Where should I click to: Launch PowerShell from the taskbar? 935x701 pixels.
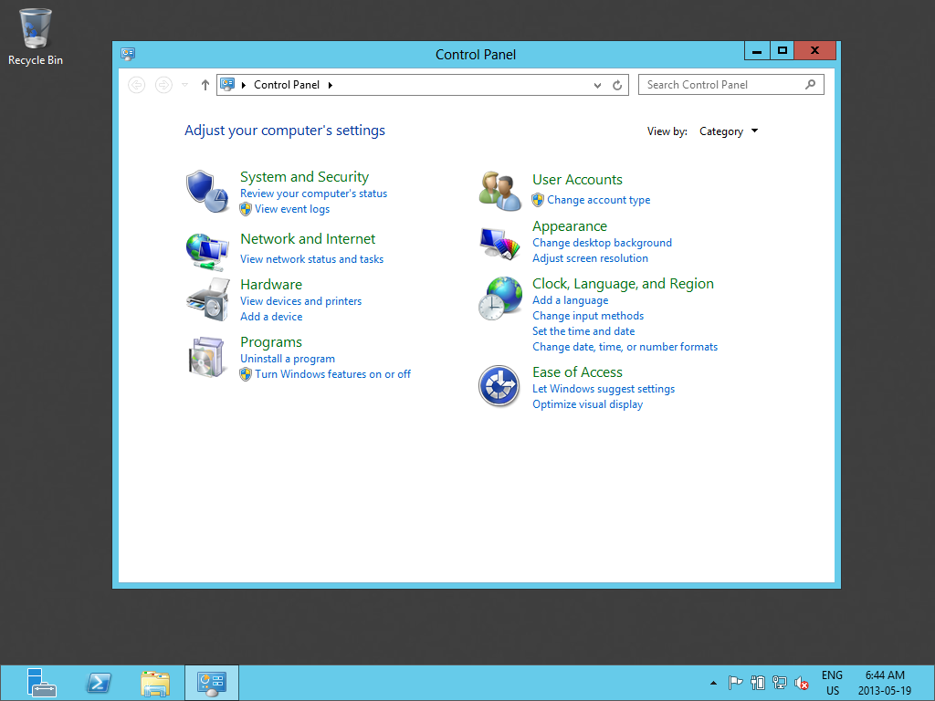point(99,683)
